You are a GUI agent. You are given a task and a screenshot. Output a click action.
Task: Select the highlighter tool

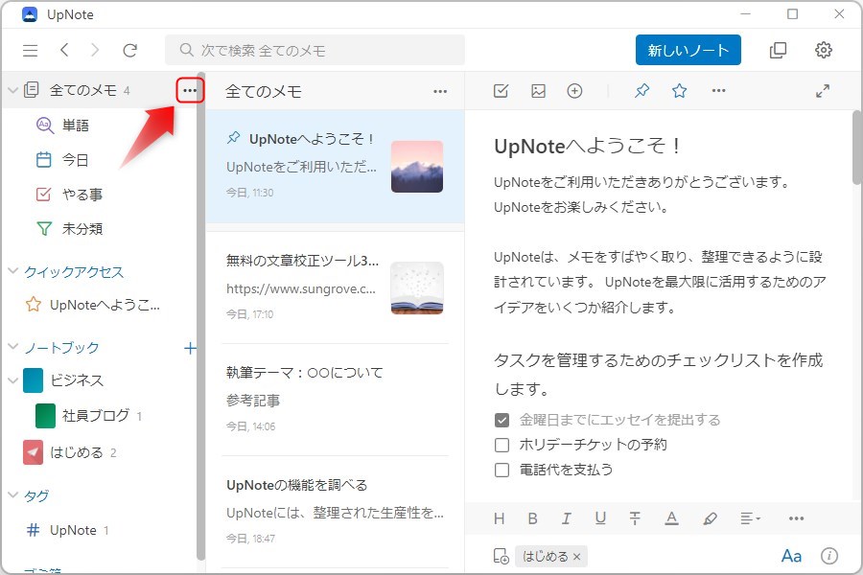click(710, 518)
